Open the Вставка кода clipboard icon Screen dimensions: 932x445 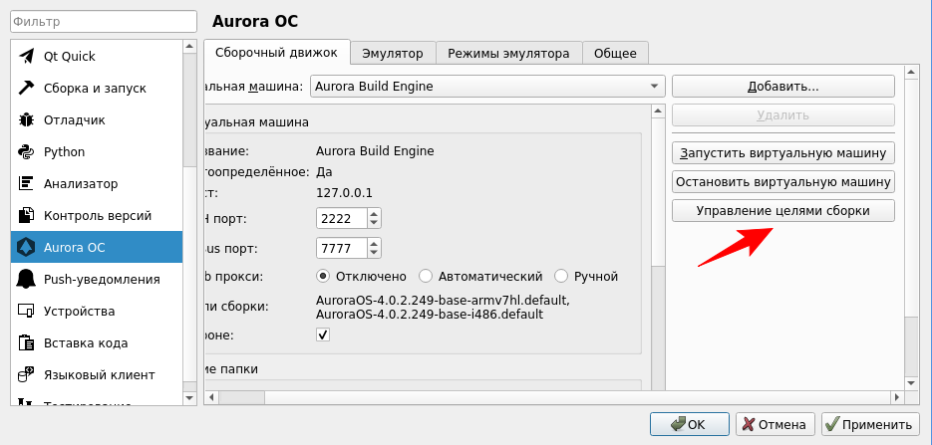click(x=27, y=343)
